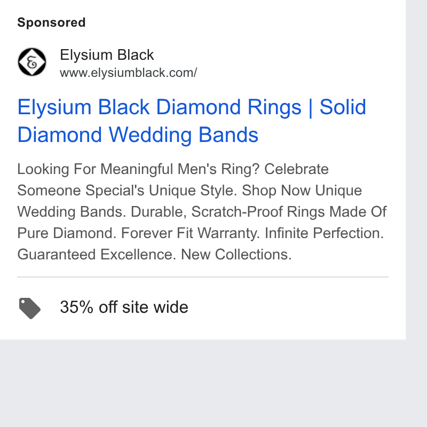Click the 35% off site wide offer
427x427 pixels.
pyautogui.click(x=124, y=307)
